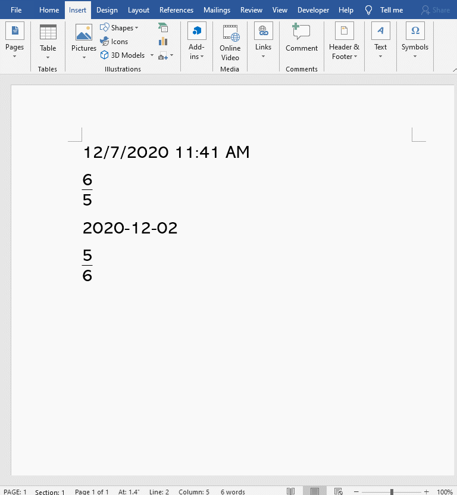Expand the Pictures dropdown arrow
Screen dimensions: 457x495
pyautogui.click(x=84, y=57)
